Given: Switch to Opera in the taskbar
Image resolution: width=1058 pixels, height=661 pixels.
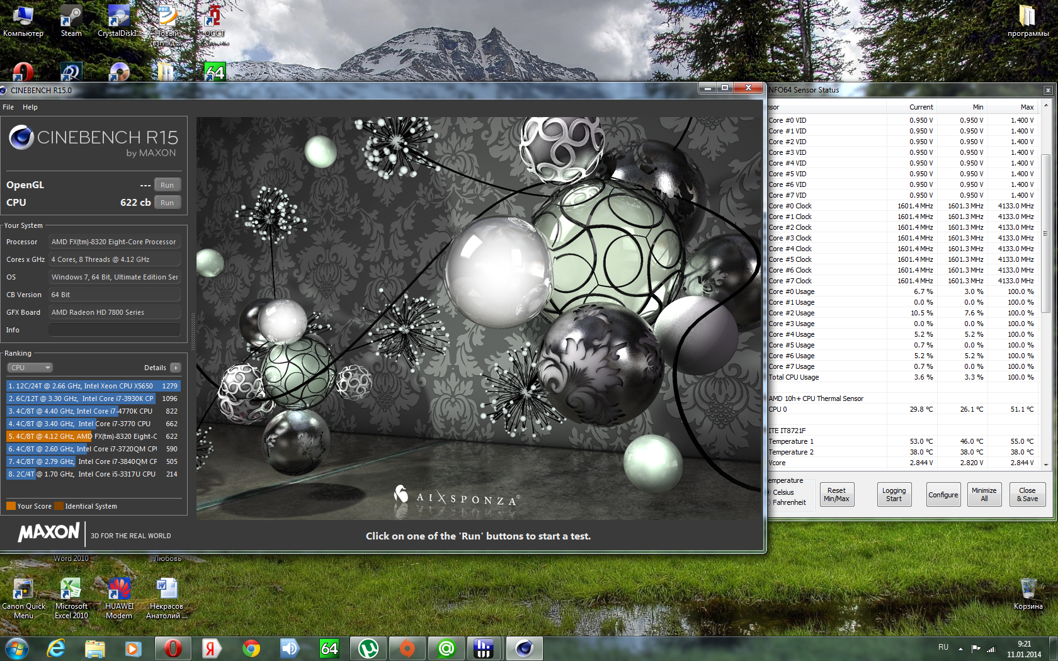Looking at the screenshot, I should pyautogui.click(x=173, y=648).
